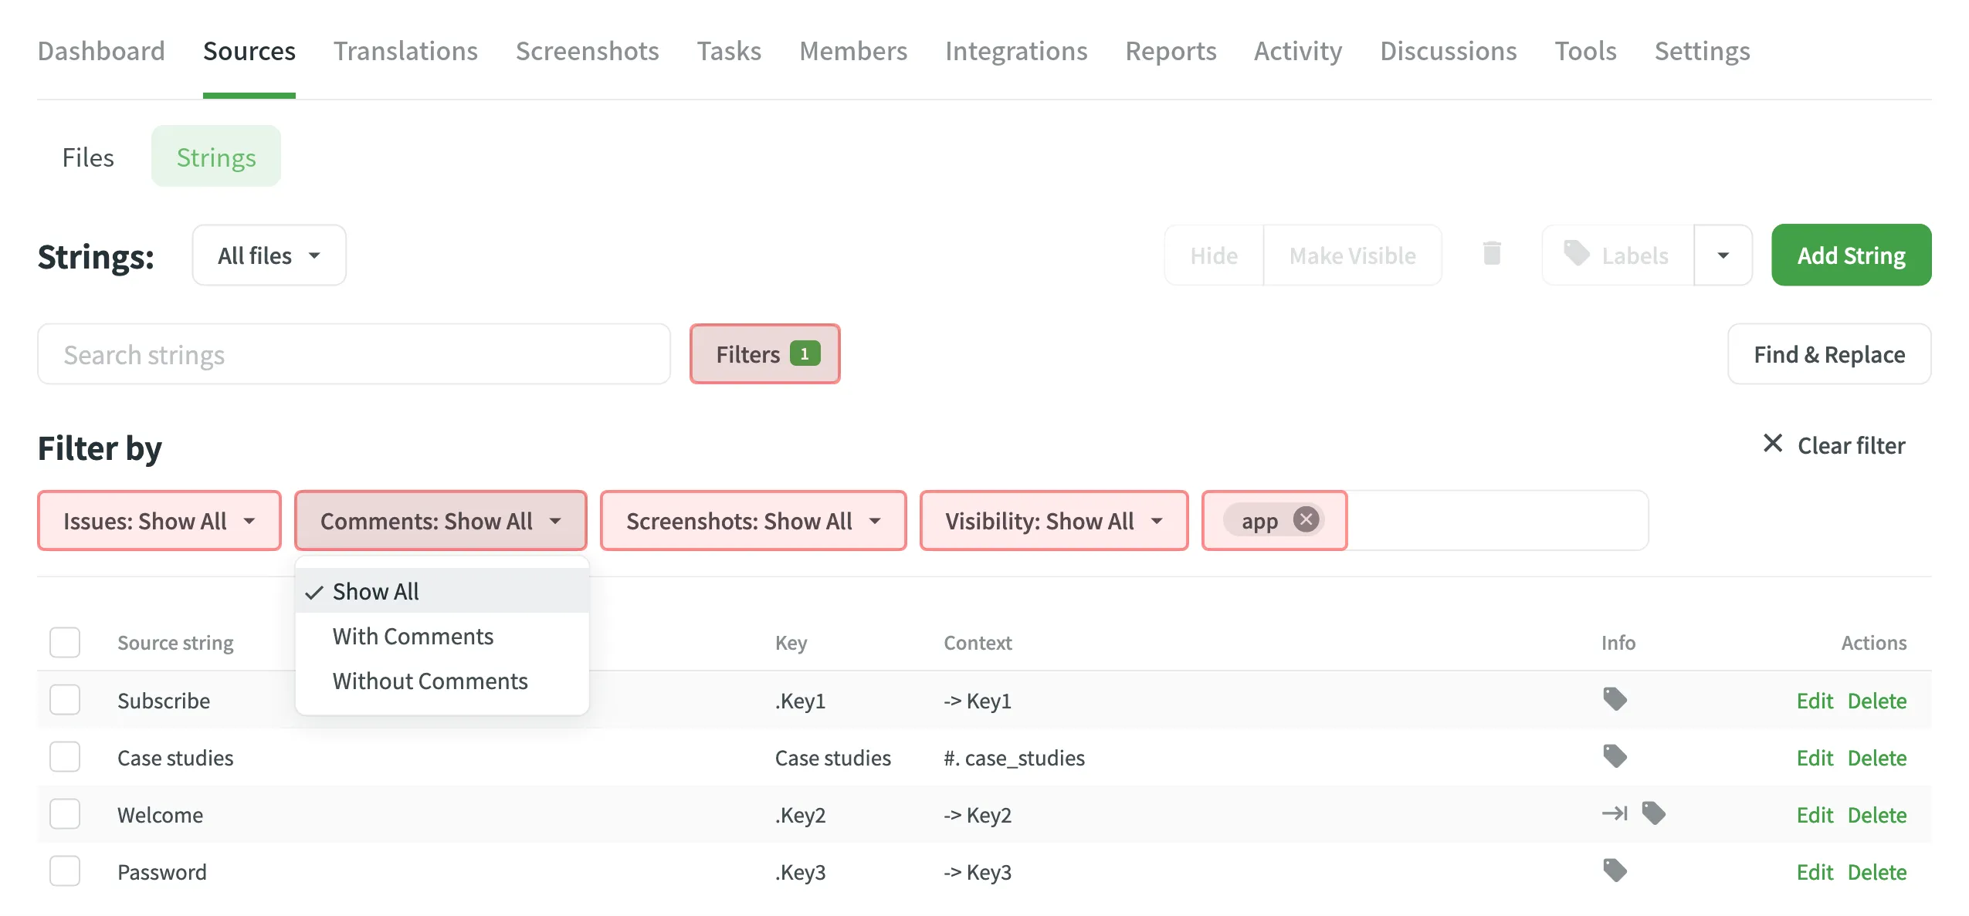Image resolution: width=1969 pixels, height=916 pixels.
Task: Click the label tag icon for Case studies row
Action: (x=1614, y=756)
